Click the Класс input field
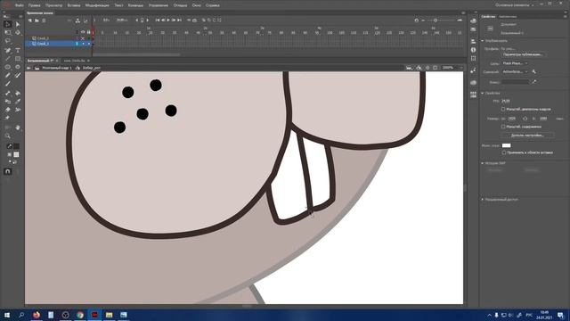The height and width of the screenshot is (321, 570). pyautogui.click(x=515, y=82)
